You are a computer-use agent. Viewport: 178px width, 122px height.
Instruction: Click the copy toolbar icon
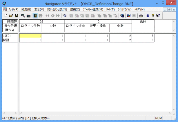coord(65,16)
